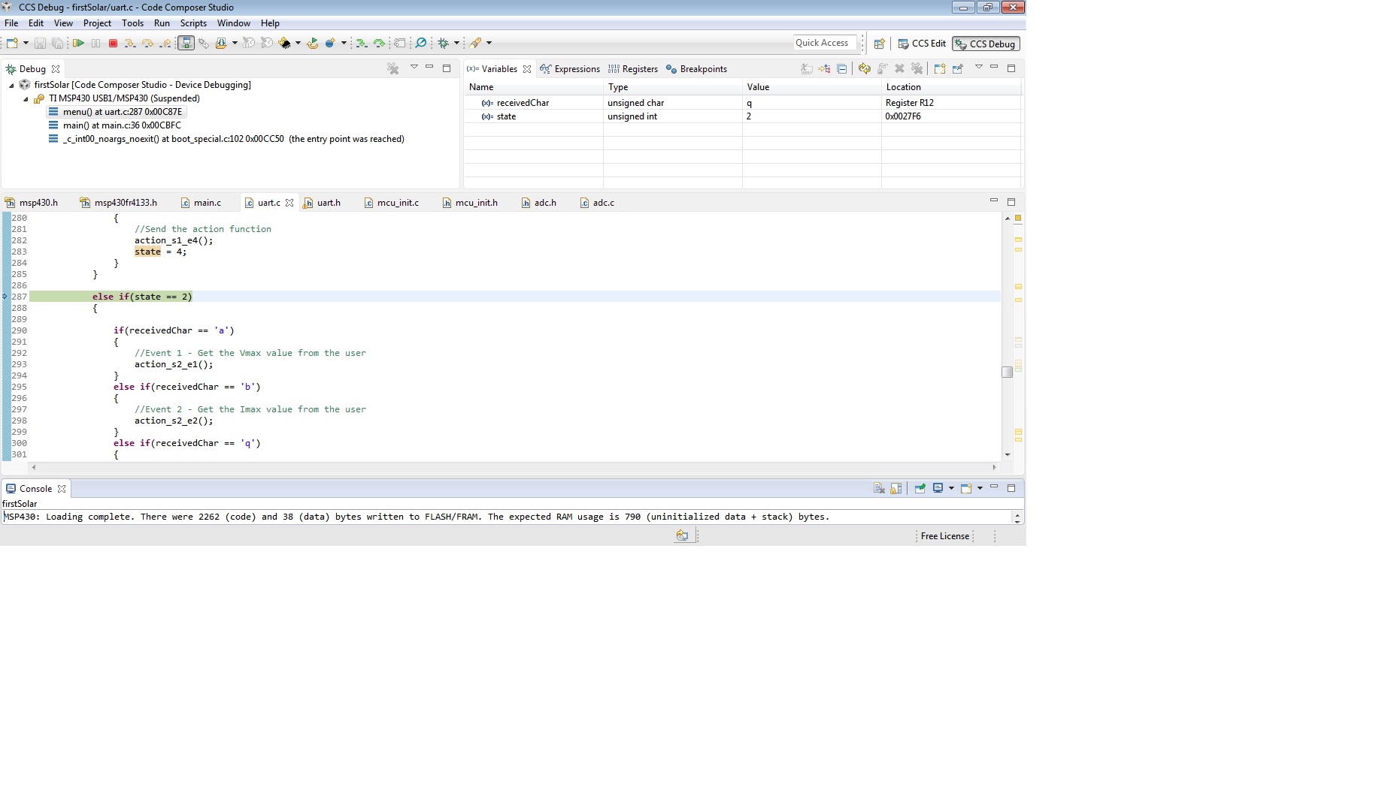The height and width of the screenshot is (790, 1400).
Task: Click the Display Selected Console monitor icon
Action: 938,488
